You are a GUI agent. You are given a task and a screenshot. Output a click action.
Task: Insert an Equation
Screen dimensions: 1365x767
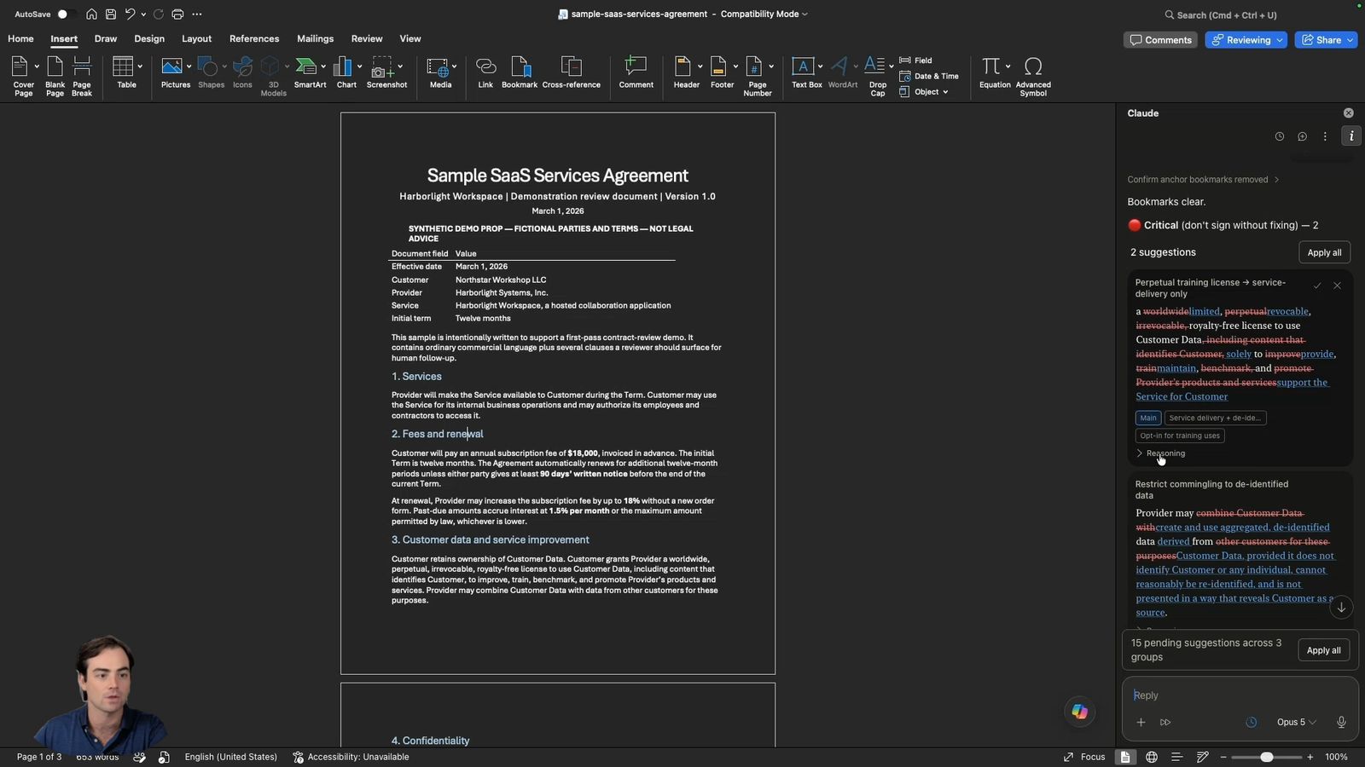click(x=995, y=72)
